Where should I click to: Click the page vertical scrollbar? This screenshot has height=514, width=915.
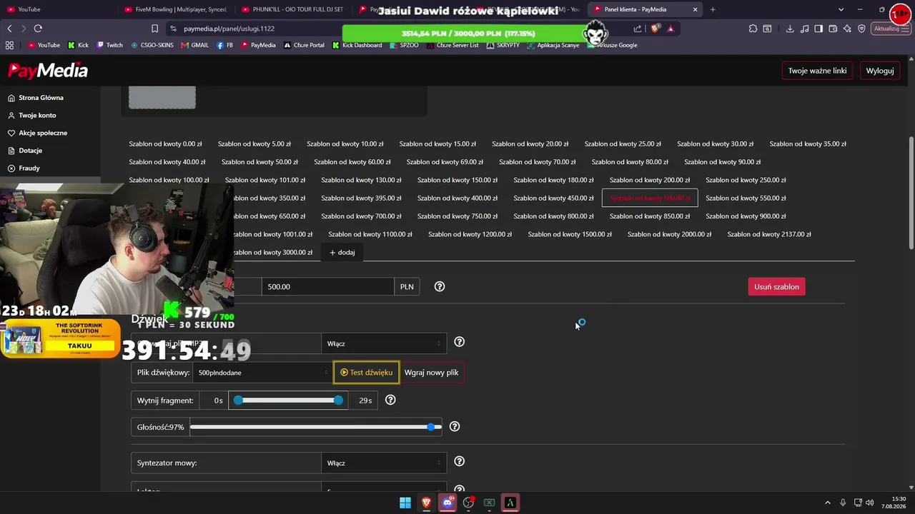(x=911, y=193)
